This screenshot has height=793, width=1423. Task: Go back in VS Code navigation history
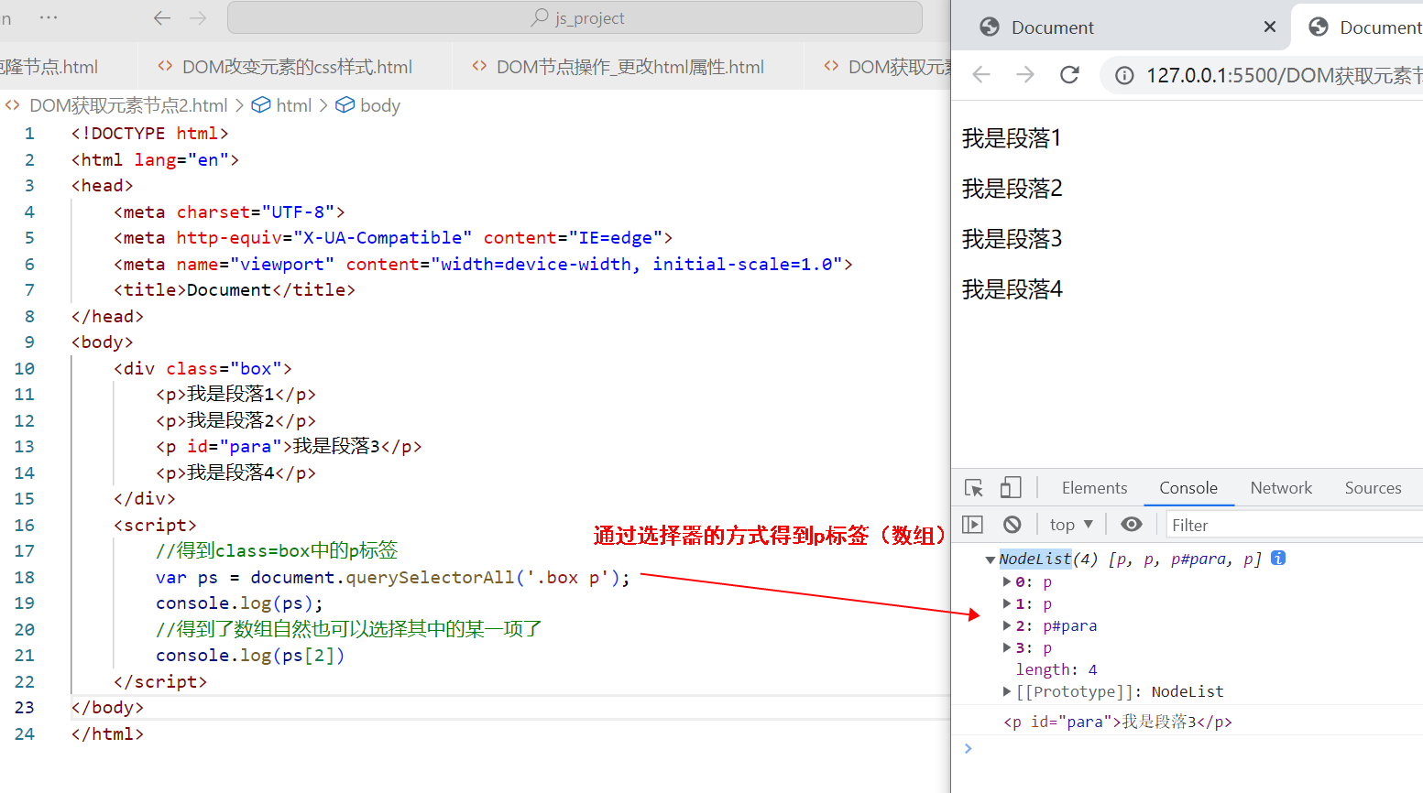[x=162, y=17]
